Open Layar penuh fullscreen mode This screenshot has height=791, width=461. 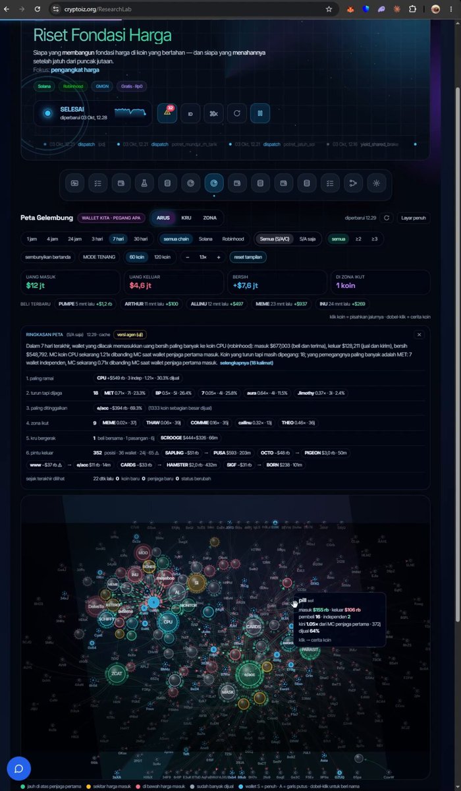[414, 218]
